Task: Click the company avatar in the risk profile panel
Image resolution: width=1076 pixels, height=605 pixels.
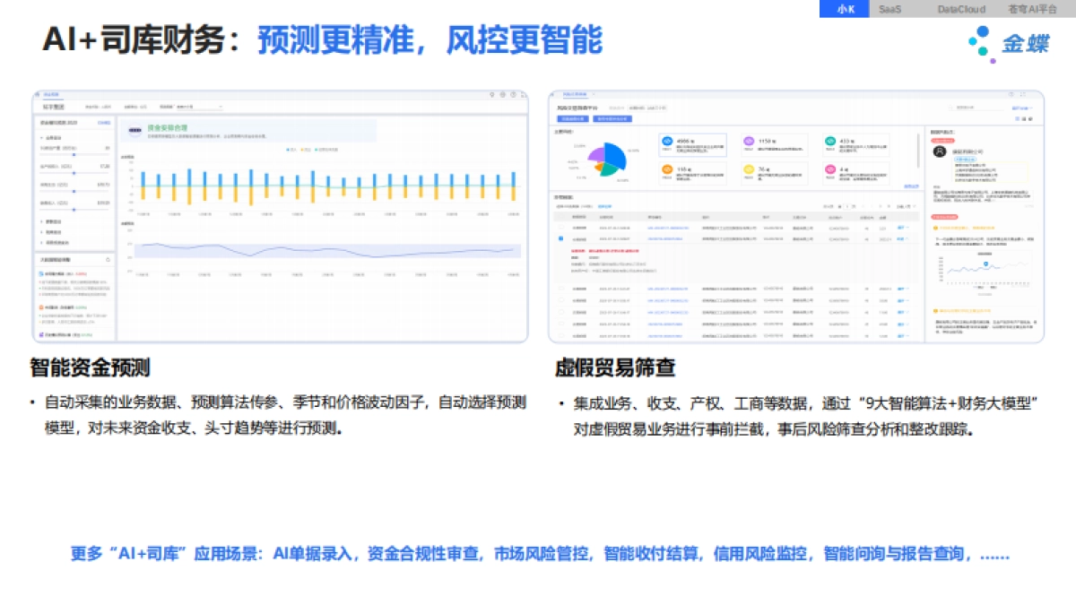Action: [939, 151]
